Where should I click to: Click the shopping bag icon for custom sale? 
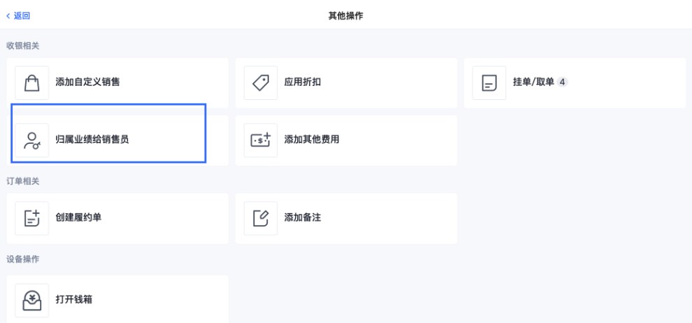(x=31, y=82)
